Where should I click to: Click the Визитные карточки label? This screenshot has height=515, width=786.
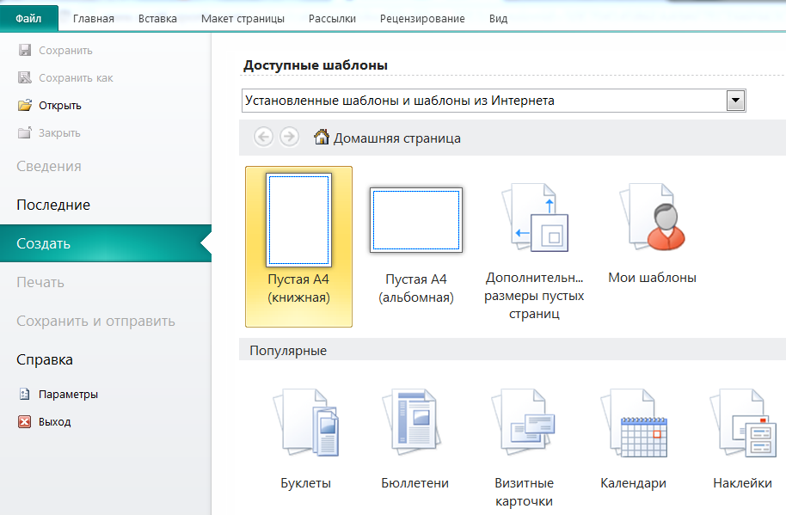click(x=524, y=492)
